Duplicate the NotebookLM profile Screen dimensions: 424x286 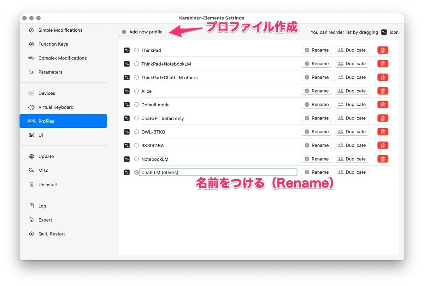click(x=352, y=159)
